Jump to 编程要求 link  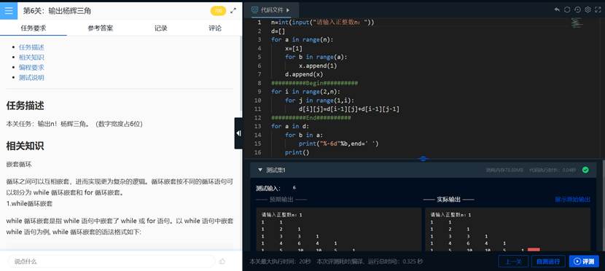(31, 68)
